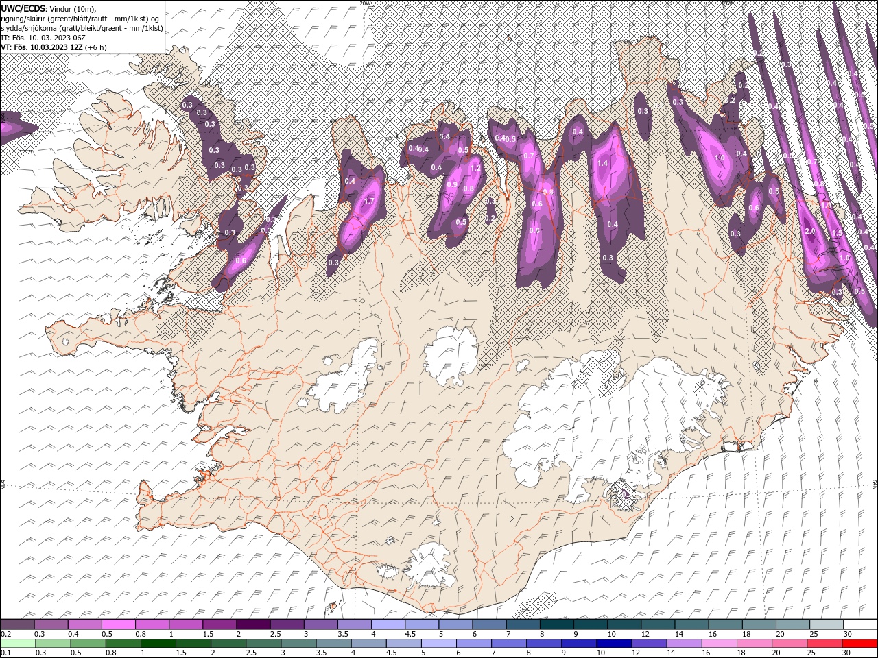The width and height of the screenshot is (878, 658).
Task: Pick the bottom-row swatch above 3.5
Action: (x=333, y=644)
